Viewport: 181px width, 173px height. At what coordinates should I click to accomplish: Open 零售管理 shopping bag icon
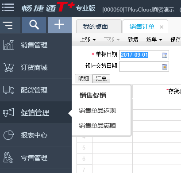click(x=8, y=158)
